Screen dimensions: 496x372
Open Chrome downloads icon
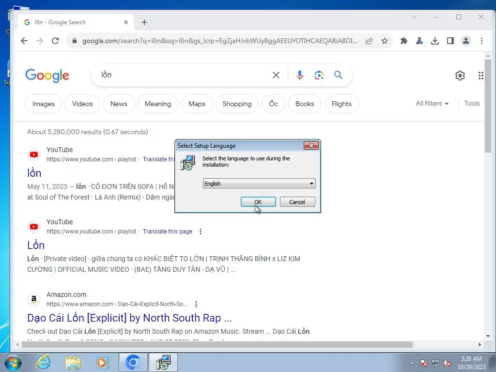point(435,41)
